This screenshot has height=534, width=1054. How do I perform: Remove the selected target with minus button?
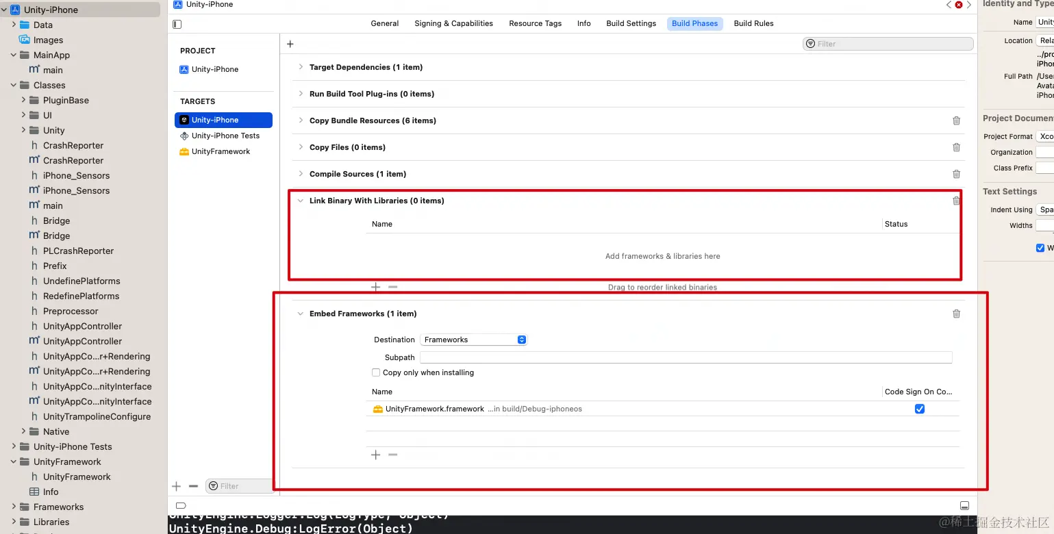(193, 486)
